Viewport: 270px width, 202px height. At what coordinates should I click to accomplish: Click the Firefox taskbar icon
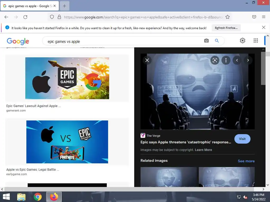pos(54,197)
